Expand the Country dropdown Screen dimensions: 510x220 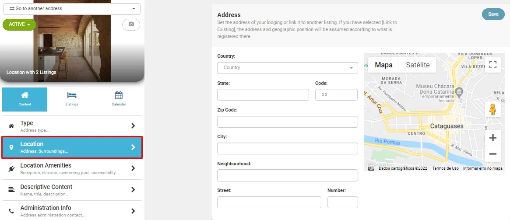(x=287, y=68)
